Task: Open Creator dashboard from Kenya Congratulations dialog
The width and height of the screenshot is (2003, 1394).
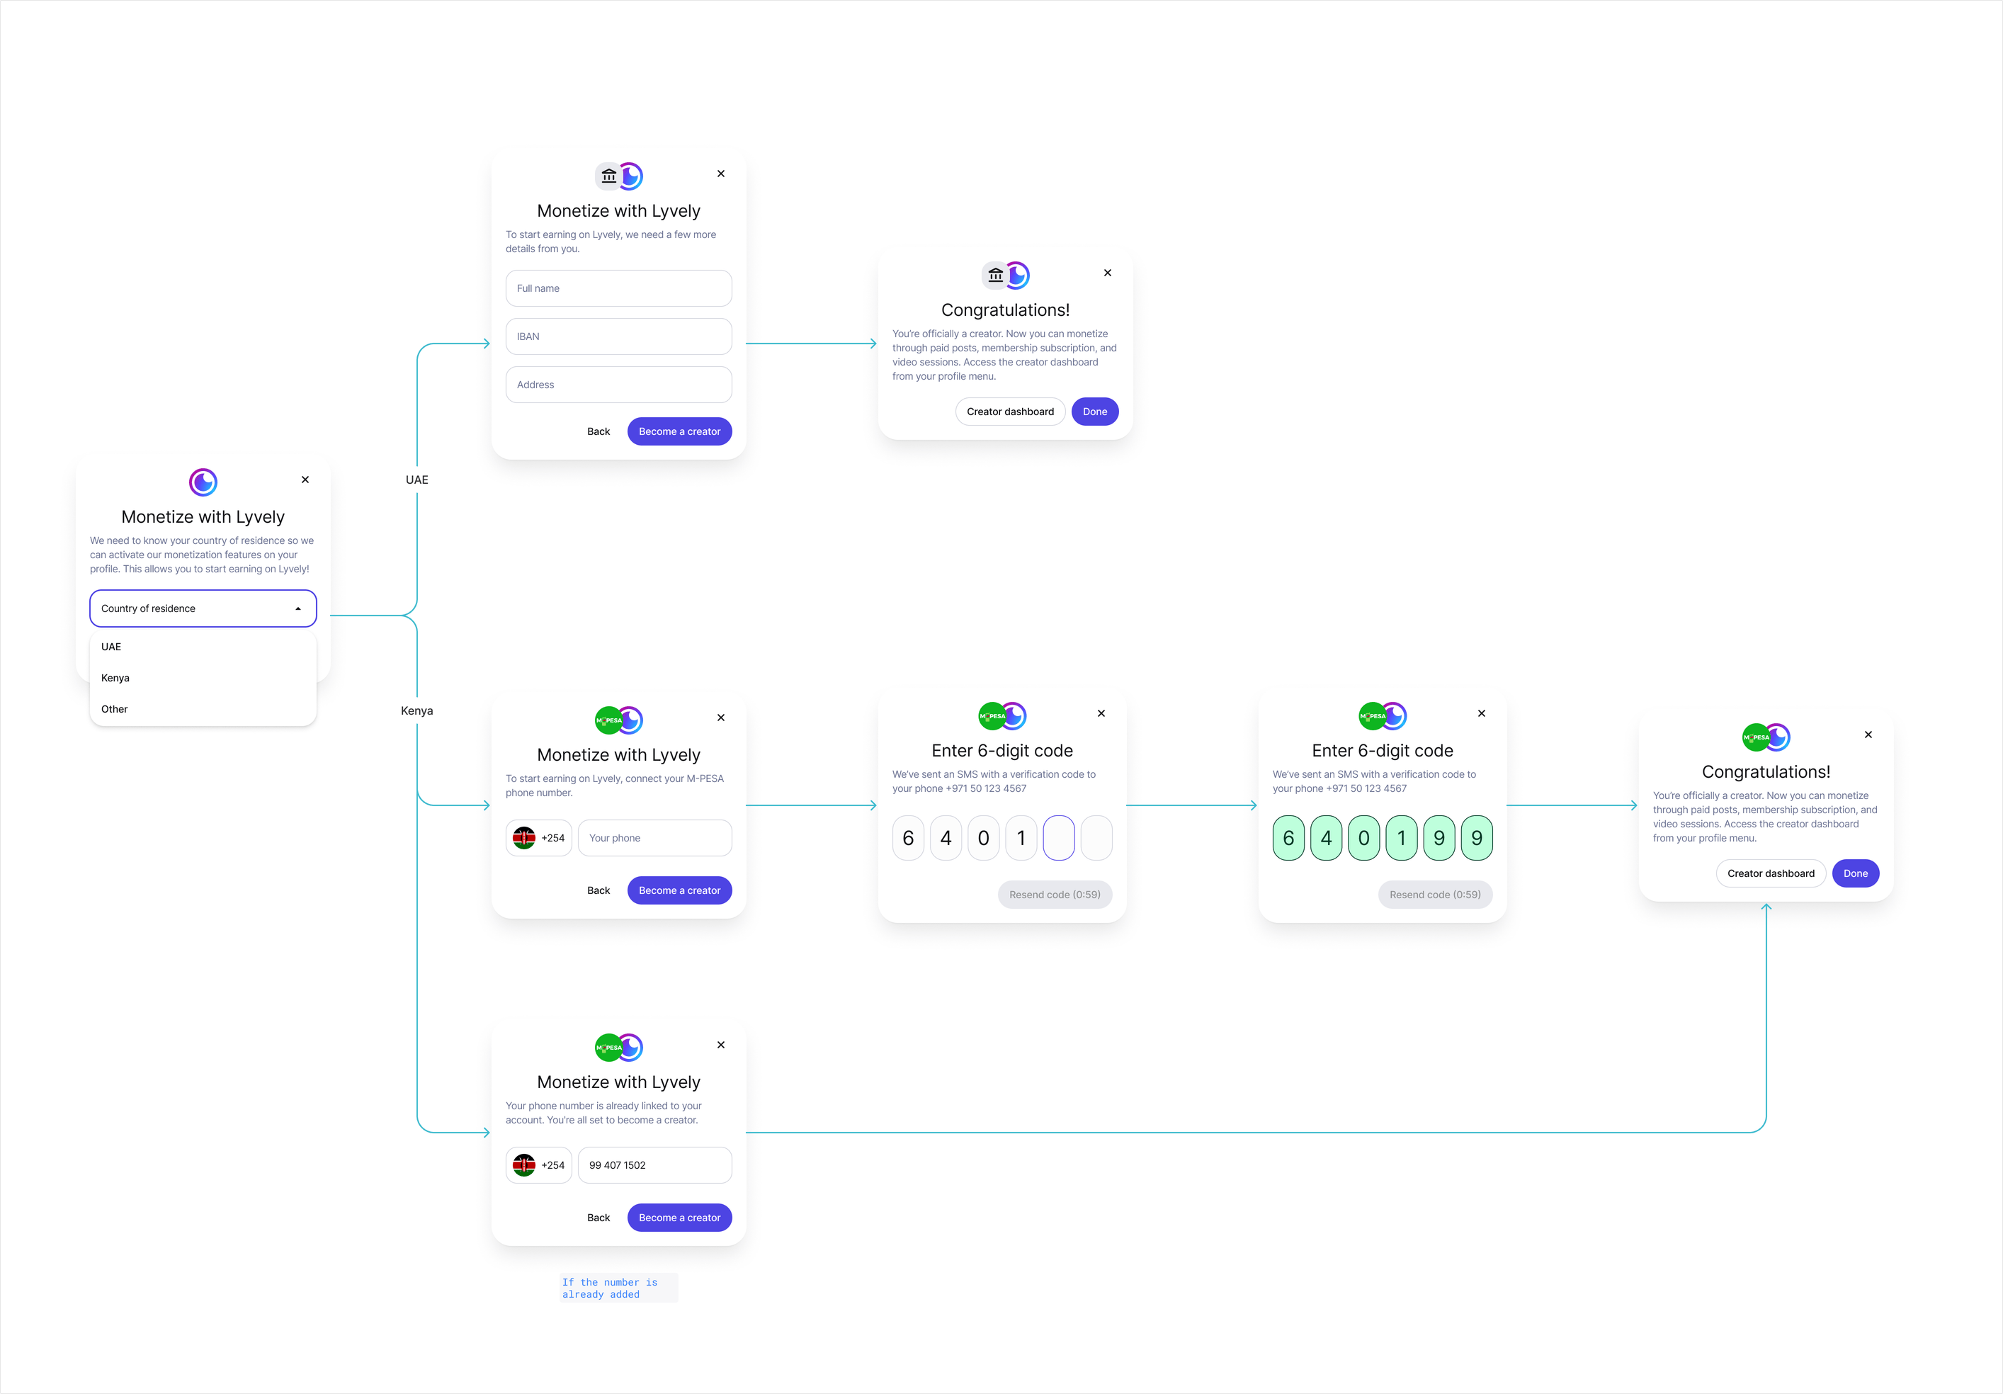Action: point(1771,873)
